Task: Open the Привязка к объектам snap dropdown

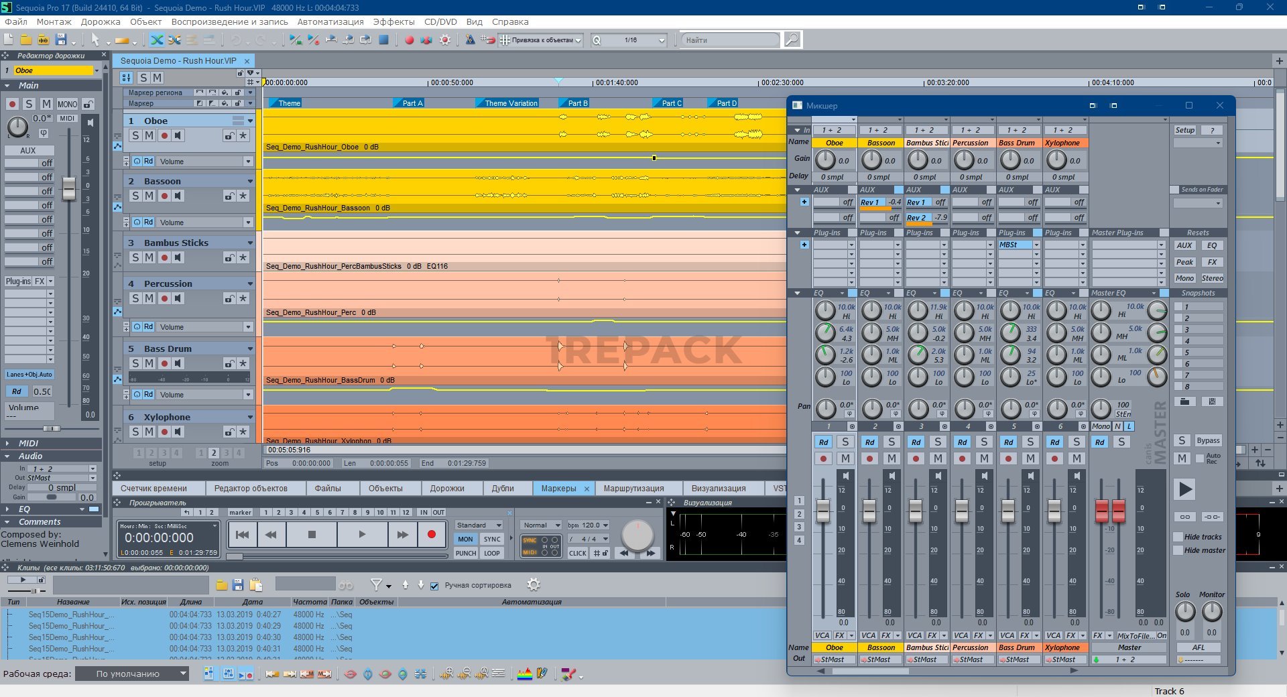Action: [x=578, y=40]
